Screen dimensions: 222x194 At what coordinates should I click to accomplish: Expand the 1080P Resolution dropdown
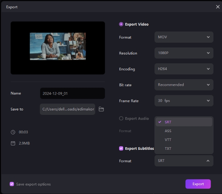point(184,53)
